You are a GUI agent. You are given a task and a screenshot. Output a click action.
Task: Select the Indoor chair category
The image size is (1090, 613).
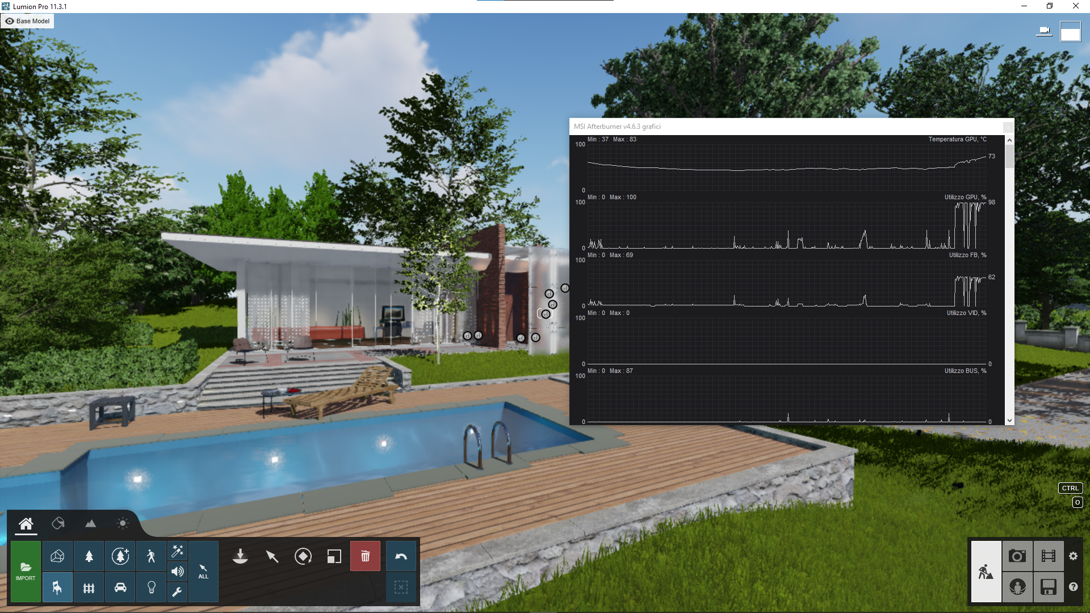click(57, 587)
